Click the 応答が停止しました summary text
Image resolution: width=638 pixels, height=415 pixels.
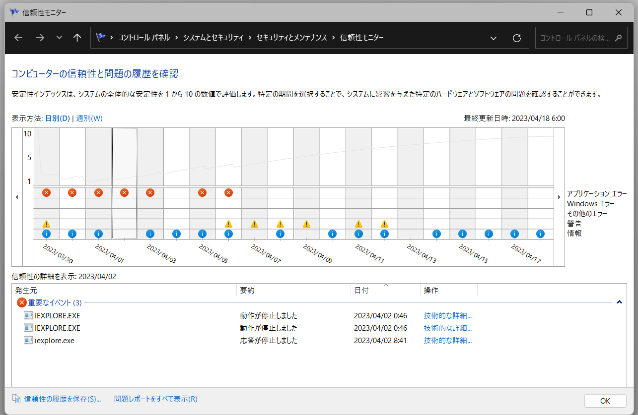(x=269, y=341)
